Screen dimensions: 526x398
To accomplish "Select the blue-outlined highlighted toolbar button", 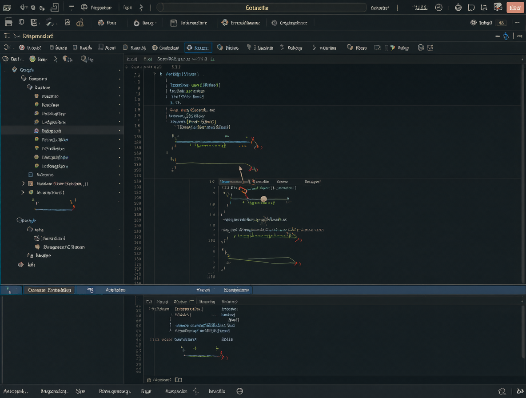I will [198, 48].
